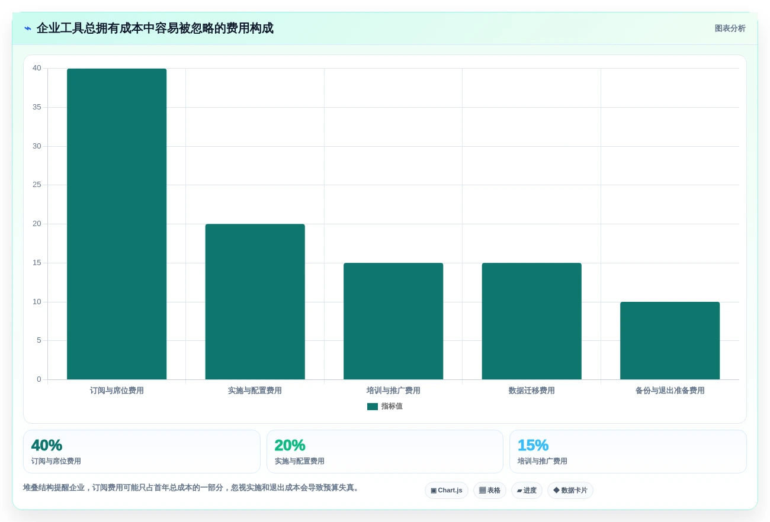The height and width of the screenshot is (522, 770).
Task: Click the 备份与退出准备费用 x-axis label
Action: point(670,391)
